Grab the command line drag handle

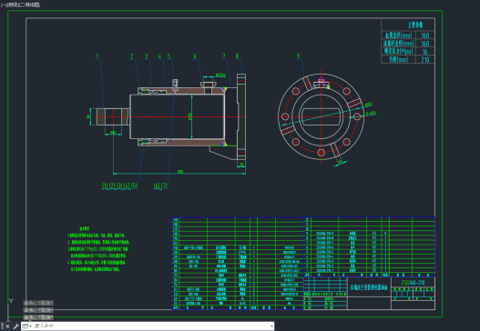pyautogui.click(x=2, y=326)
